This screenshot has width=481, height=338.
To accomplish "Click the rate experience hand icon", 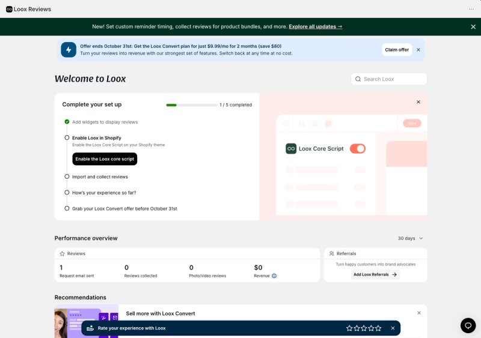I will pyautogui.click(x=90, y=328).
